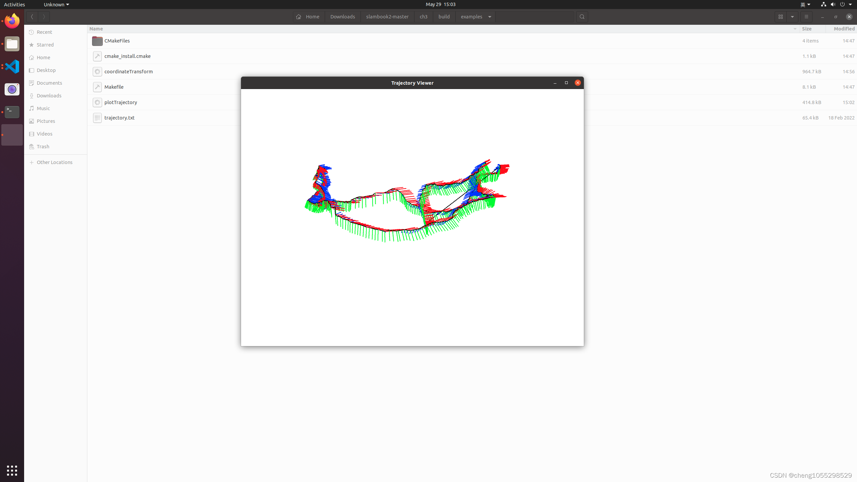Launch Firefox from the dock
857x482 pixels.
12,21
